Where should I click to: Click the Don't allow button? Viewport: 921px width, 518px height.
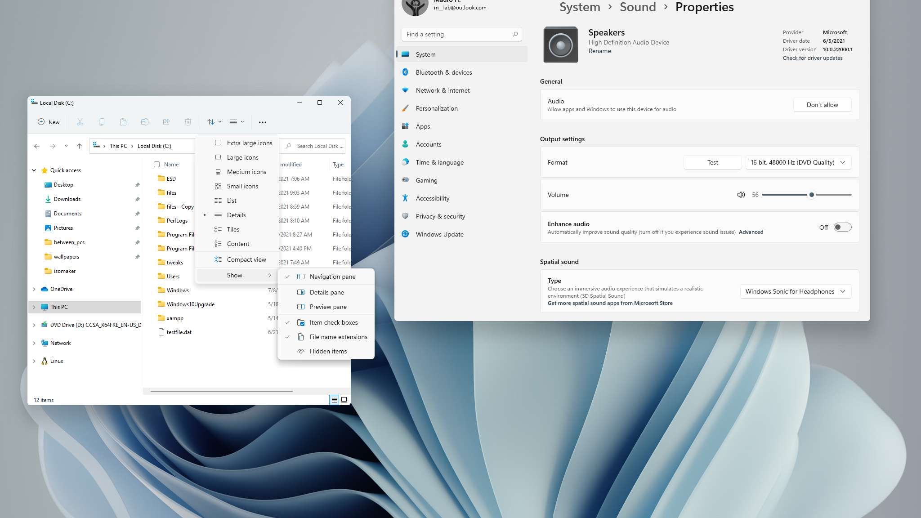pyautogui.click(x=822, y=105)
